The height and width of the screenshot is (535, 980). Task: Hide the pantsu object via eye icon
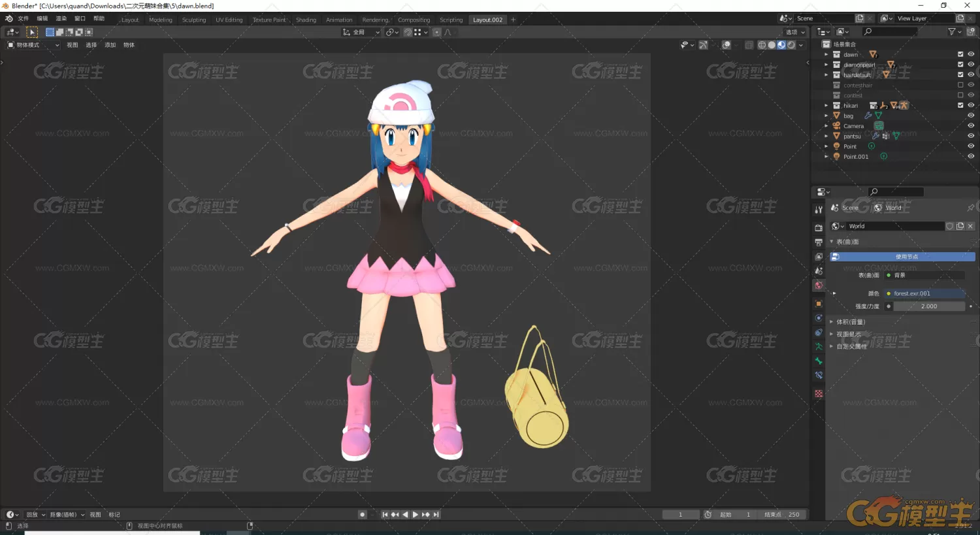(x=971, y=136)
